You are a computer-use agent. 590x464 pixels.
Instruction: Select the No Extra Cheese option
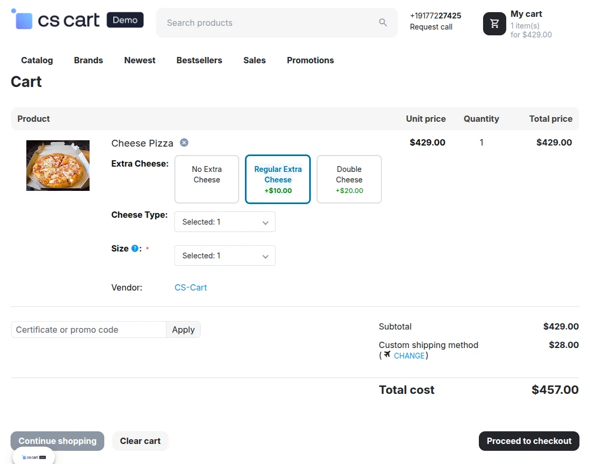pyautogui.click(x=206, y=179)
